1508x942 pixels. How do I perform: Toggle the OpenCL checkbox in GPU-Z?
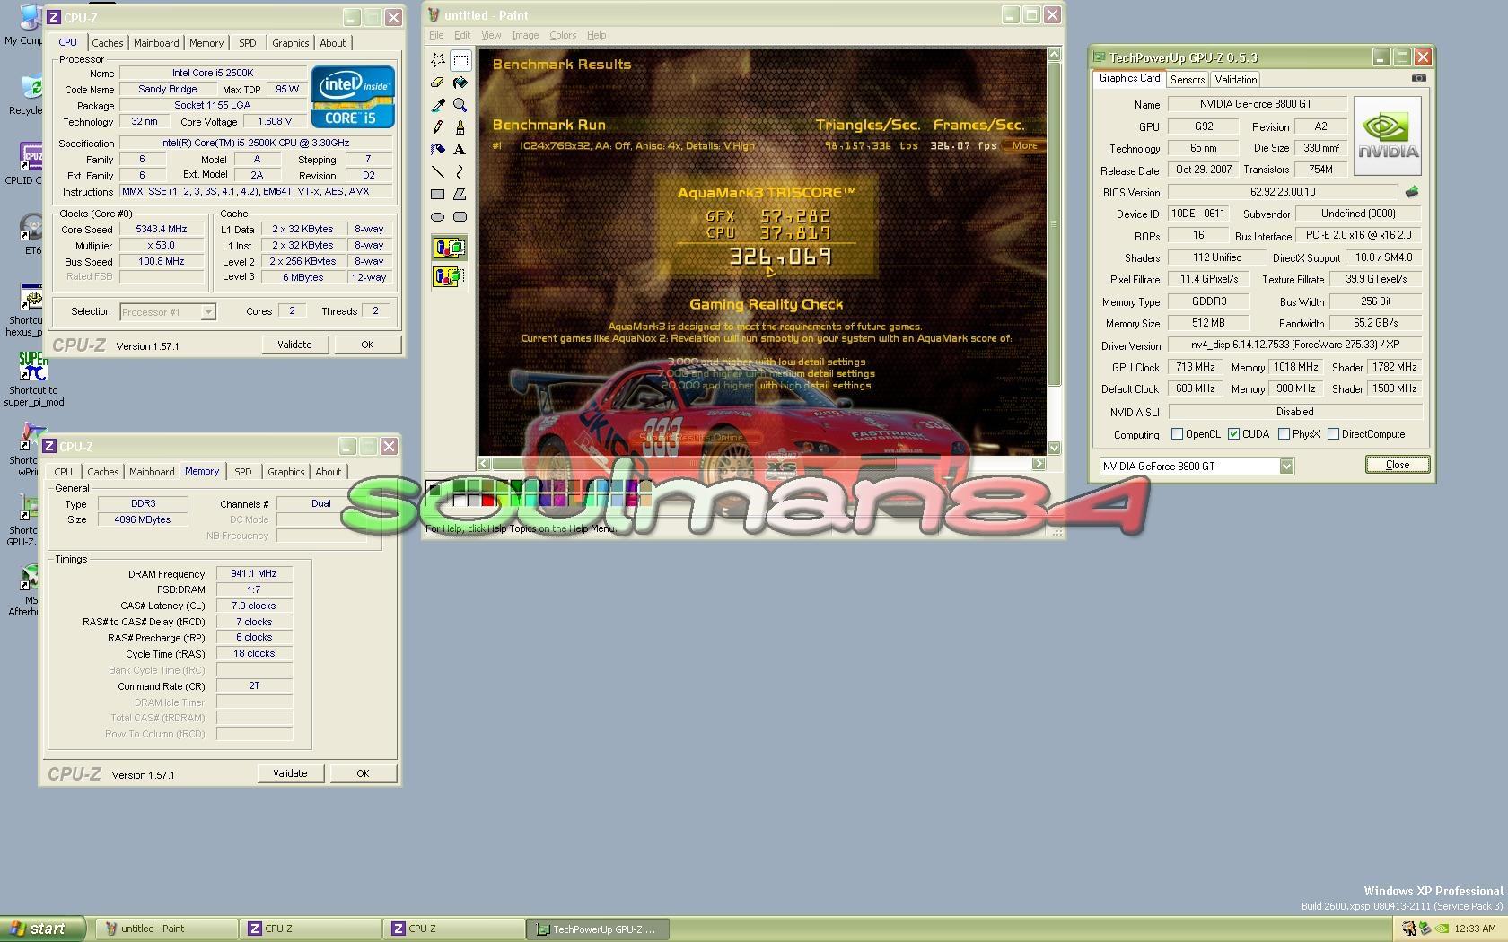tap(1177, 434)
